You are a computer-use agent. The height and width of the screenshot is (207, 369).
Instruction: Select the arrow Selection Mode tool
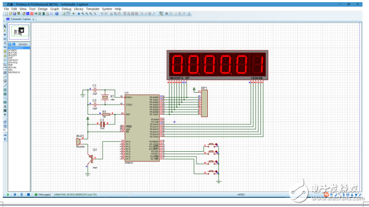point(5,27)
